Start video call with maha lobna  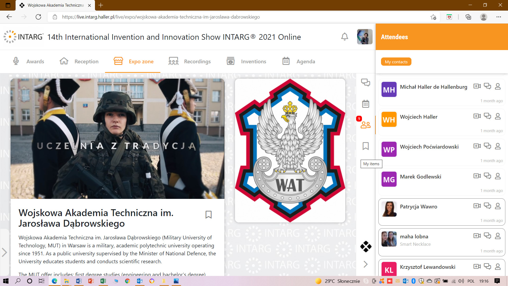pyautogui.click(x=477, y=236)
